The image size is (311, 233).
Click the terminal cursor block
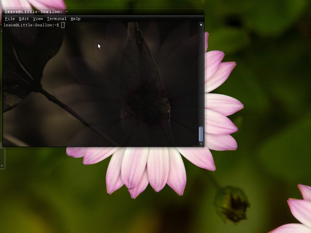click(x=63, y=25)
